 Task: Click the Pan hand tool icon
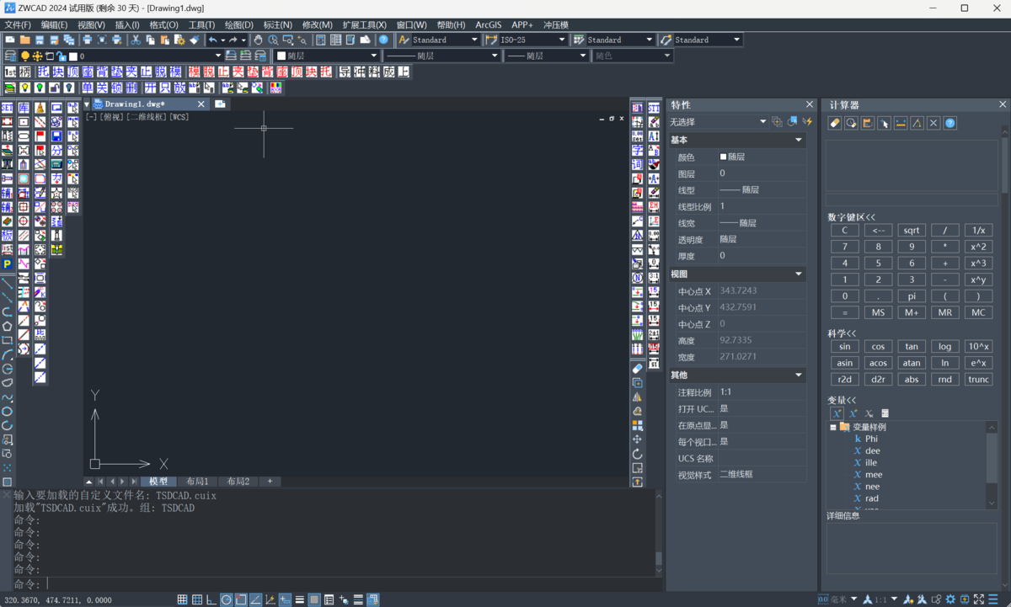tap(259, 40)
